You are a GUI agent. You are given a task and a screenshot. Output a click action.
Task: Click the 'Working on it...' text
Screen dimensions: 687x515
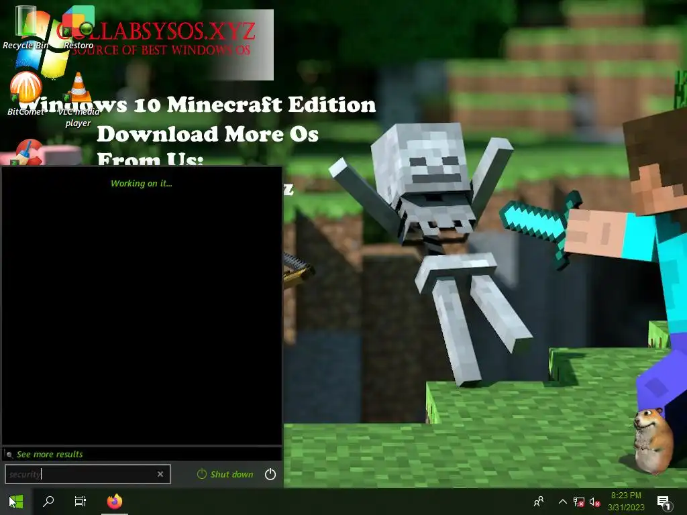click(141, 184)
